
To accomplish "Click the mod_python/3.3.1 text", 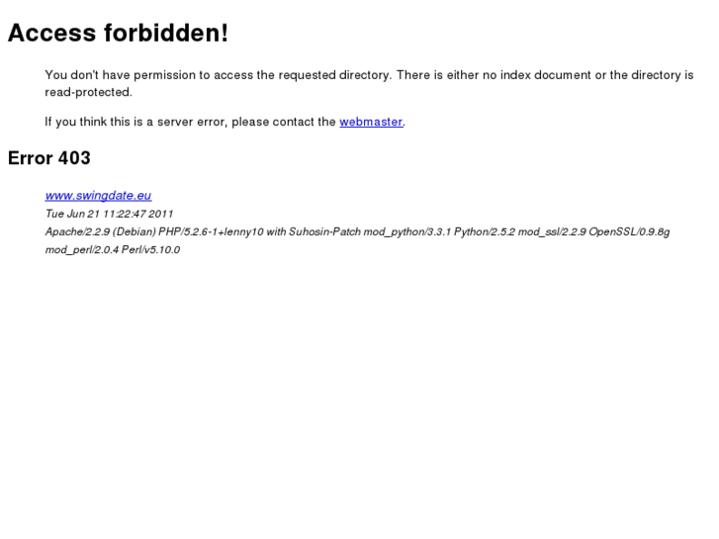I will (407, 231).
